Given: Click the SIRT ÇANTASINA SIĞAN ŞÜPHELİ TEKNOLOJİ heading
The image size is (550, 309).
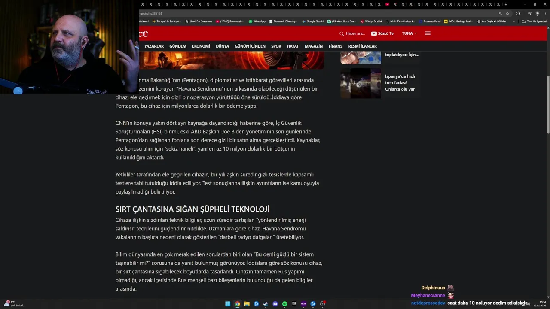Looking at the screenshot, I should coord(192,209).
